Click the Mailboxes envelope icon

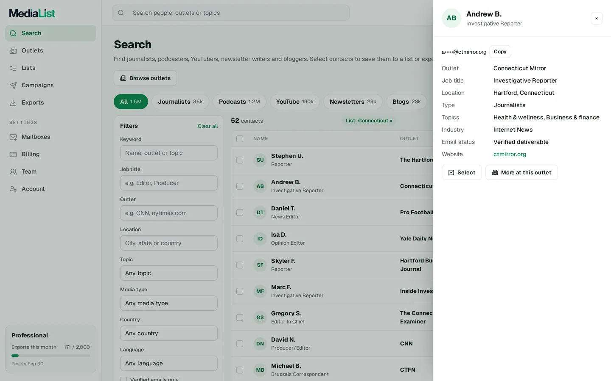point(13,137)
